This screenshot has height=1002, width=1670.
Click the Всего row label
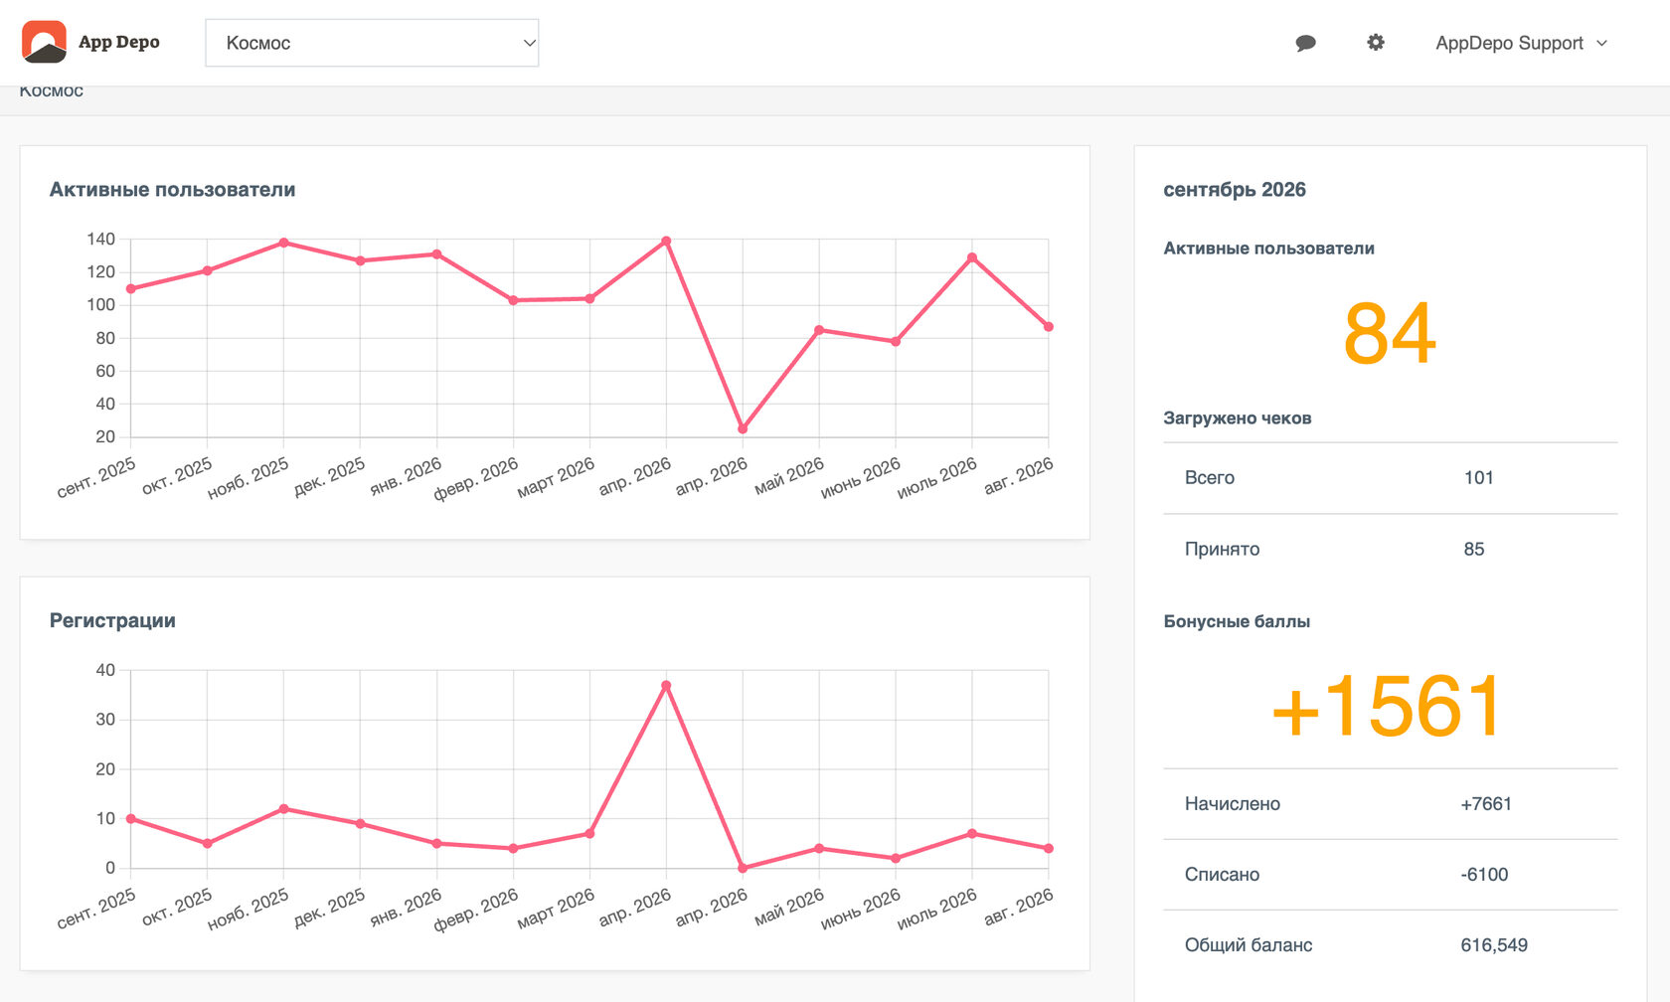1210,477
